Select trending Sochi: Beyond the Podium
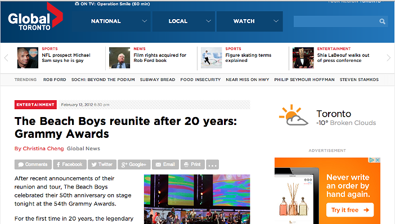395x224 pixels. pos(103,79)
